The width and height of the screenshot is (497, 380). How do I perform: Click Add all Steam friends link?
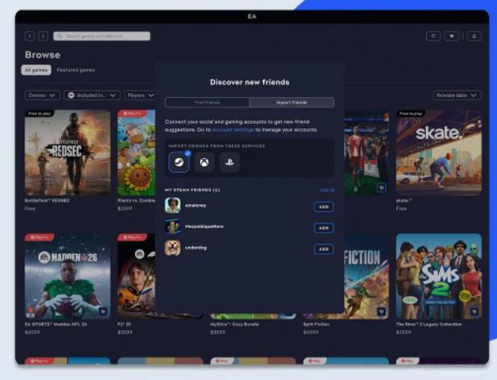click(327, 190)
